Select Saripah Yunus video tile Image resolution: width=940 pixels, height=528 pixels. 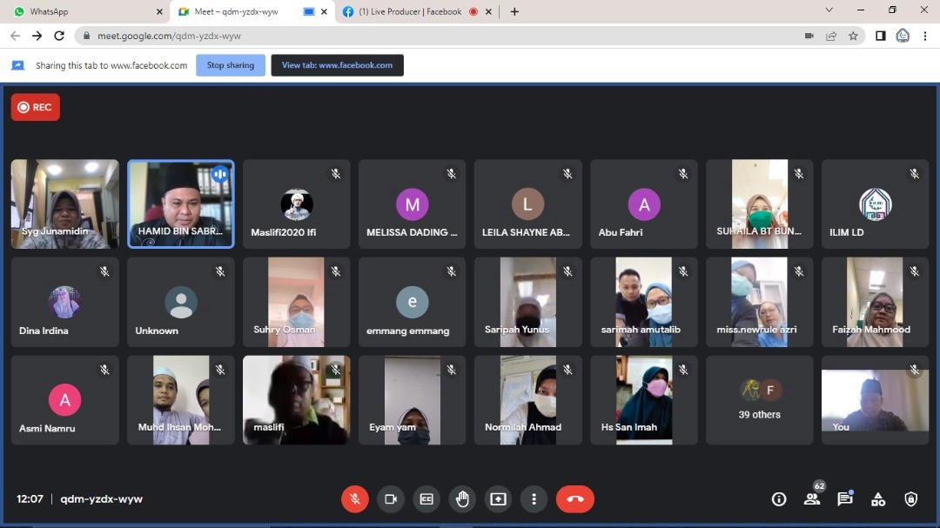coord(527,302)
